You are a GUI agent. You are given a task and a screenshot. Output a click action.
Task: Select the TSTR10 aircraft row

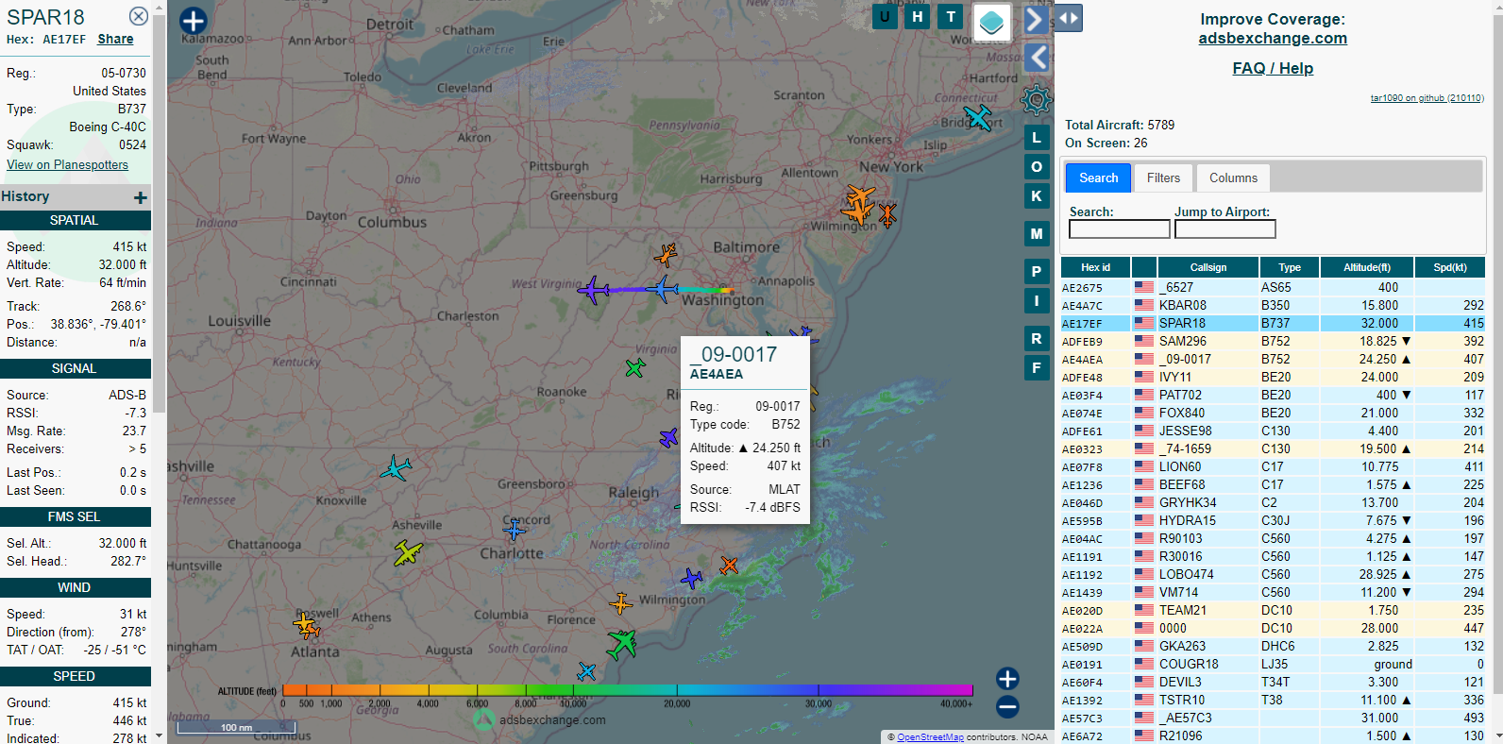click(1273, 701)
